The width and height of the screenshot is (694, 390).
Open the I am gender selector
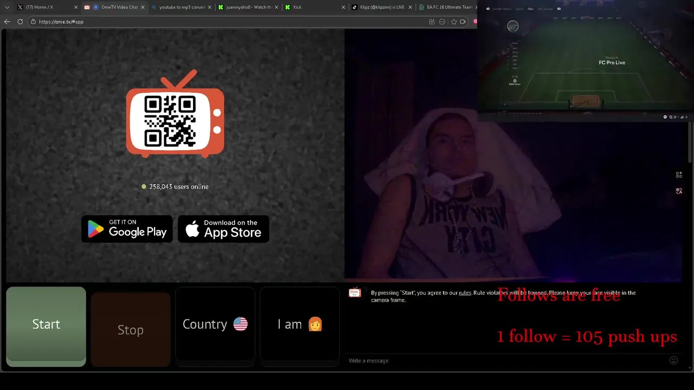coord(300,324)
